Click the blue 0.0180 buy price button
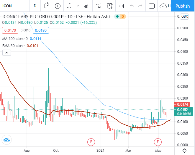 (x=41, y=30)
